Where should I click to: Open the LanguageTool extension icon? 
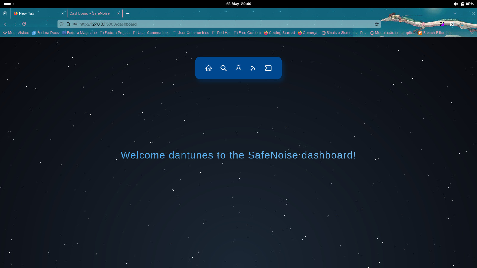point(461,24)
